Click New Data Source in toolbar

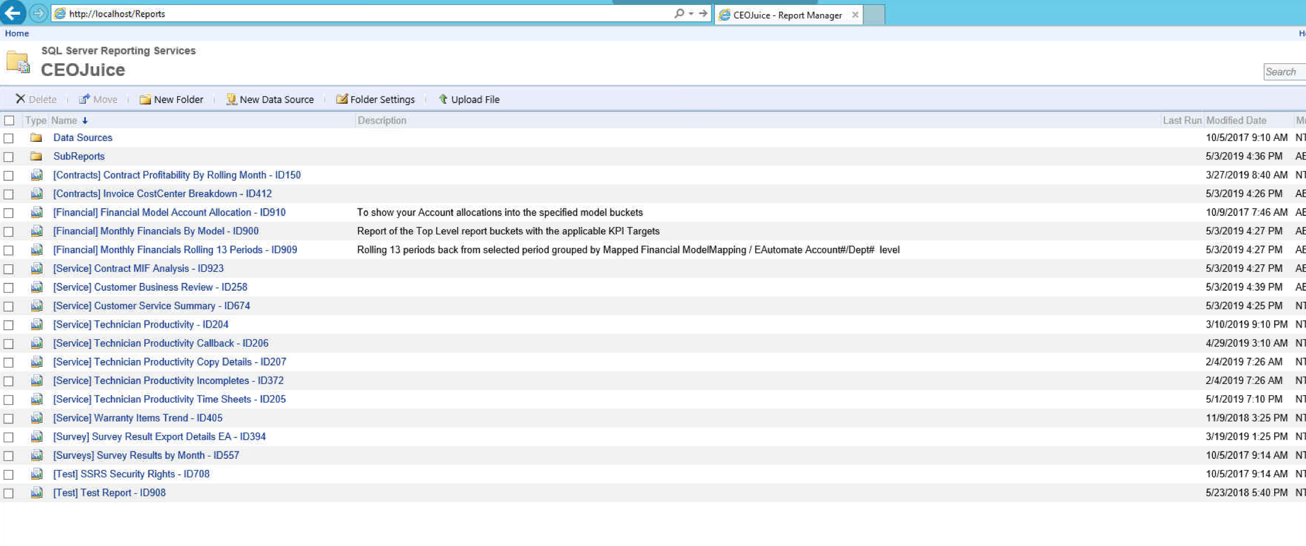(270, 99)
